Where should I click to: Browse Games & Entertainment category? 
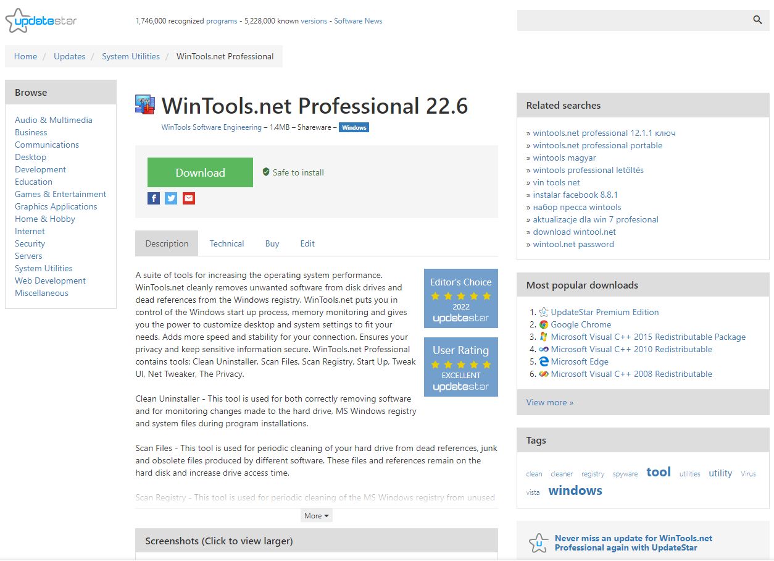pyautogui.click(x=60, y=194)
